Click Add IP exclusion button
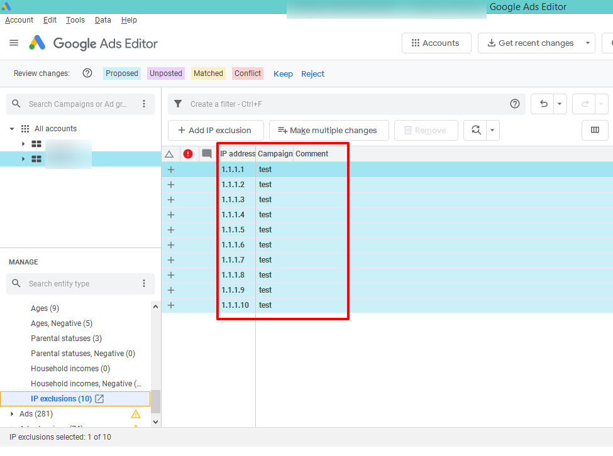The image size is (613, 456). click(x=216, y=130)
